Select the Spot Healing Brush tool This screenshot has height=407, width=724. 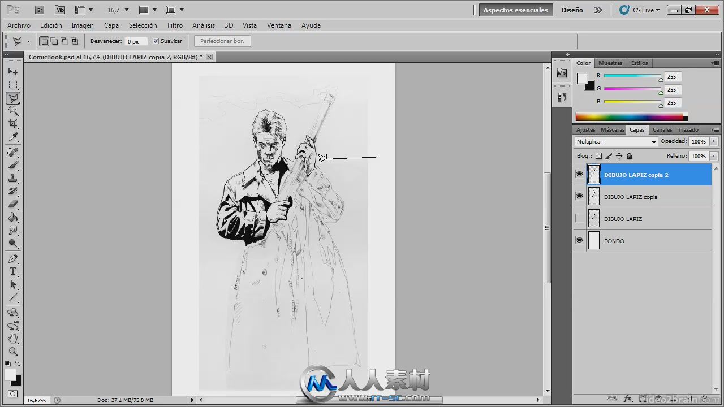tap(13, 152)
